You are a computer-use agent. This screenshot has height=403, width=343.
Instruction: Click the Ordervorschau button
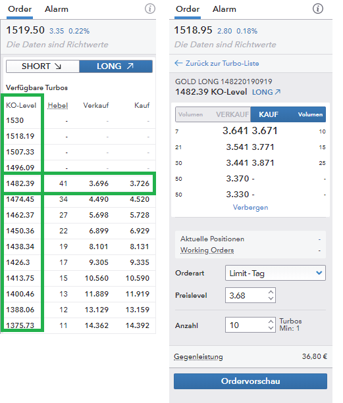250,381
